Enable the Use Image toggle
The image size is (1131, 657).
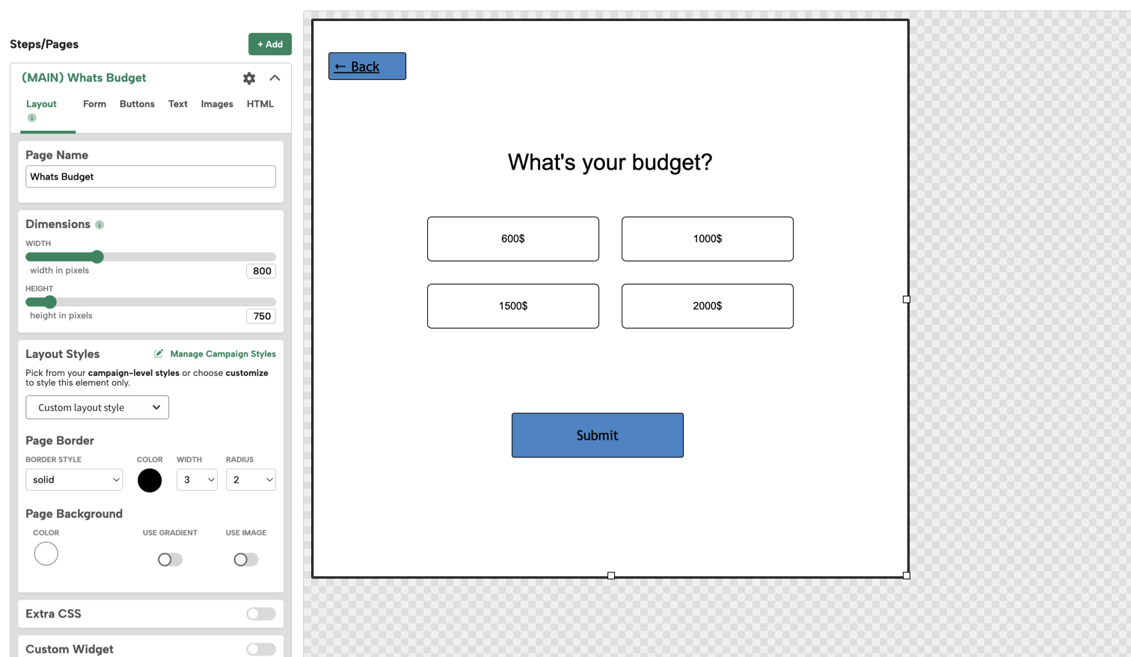(x=245, y=560)
